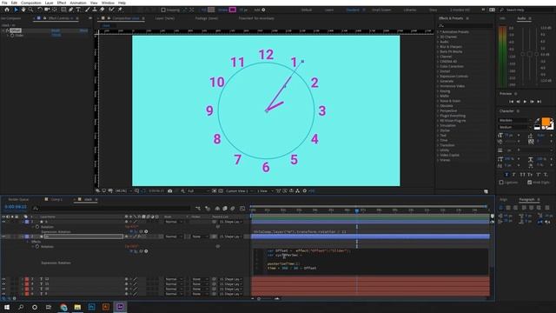556x313 pixels.
Task: Select the Hand tool
Action: [x=23, y=10]
